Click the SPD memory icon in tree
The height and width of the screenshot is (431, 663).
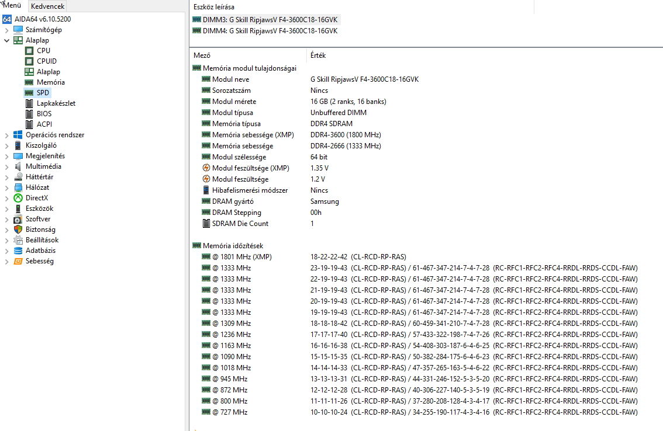point(29,93)
